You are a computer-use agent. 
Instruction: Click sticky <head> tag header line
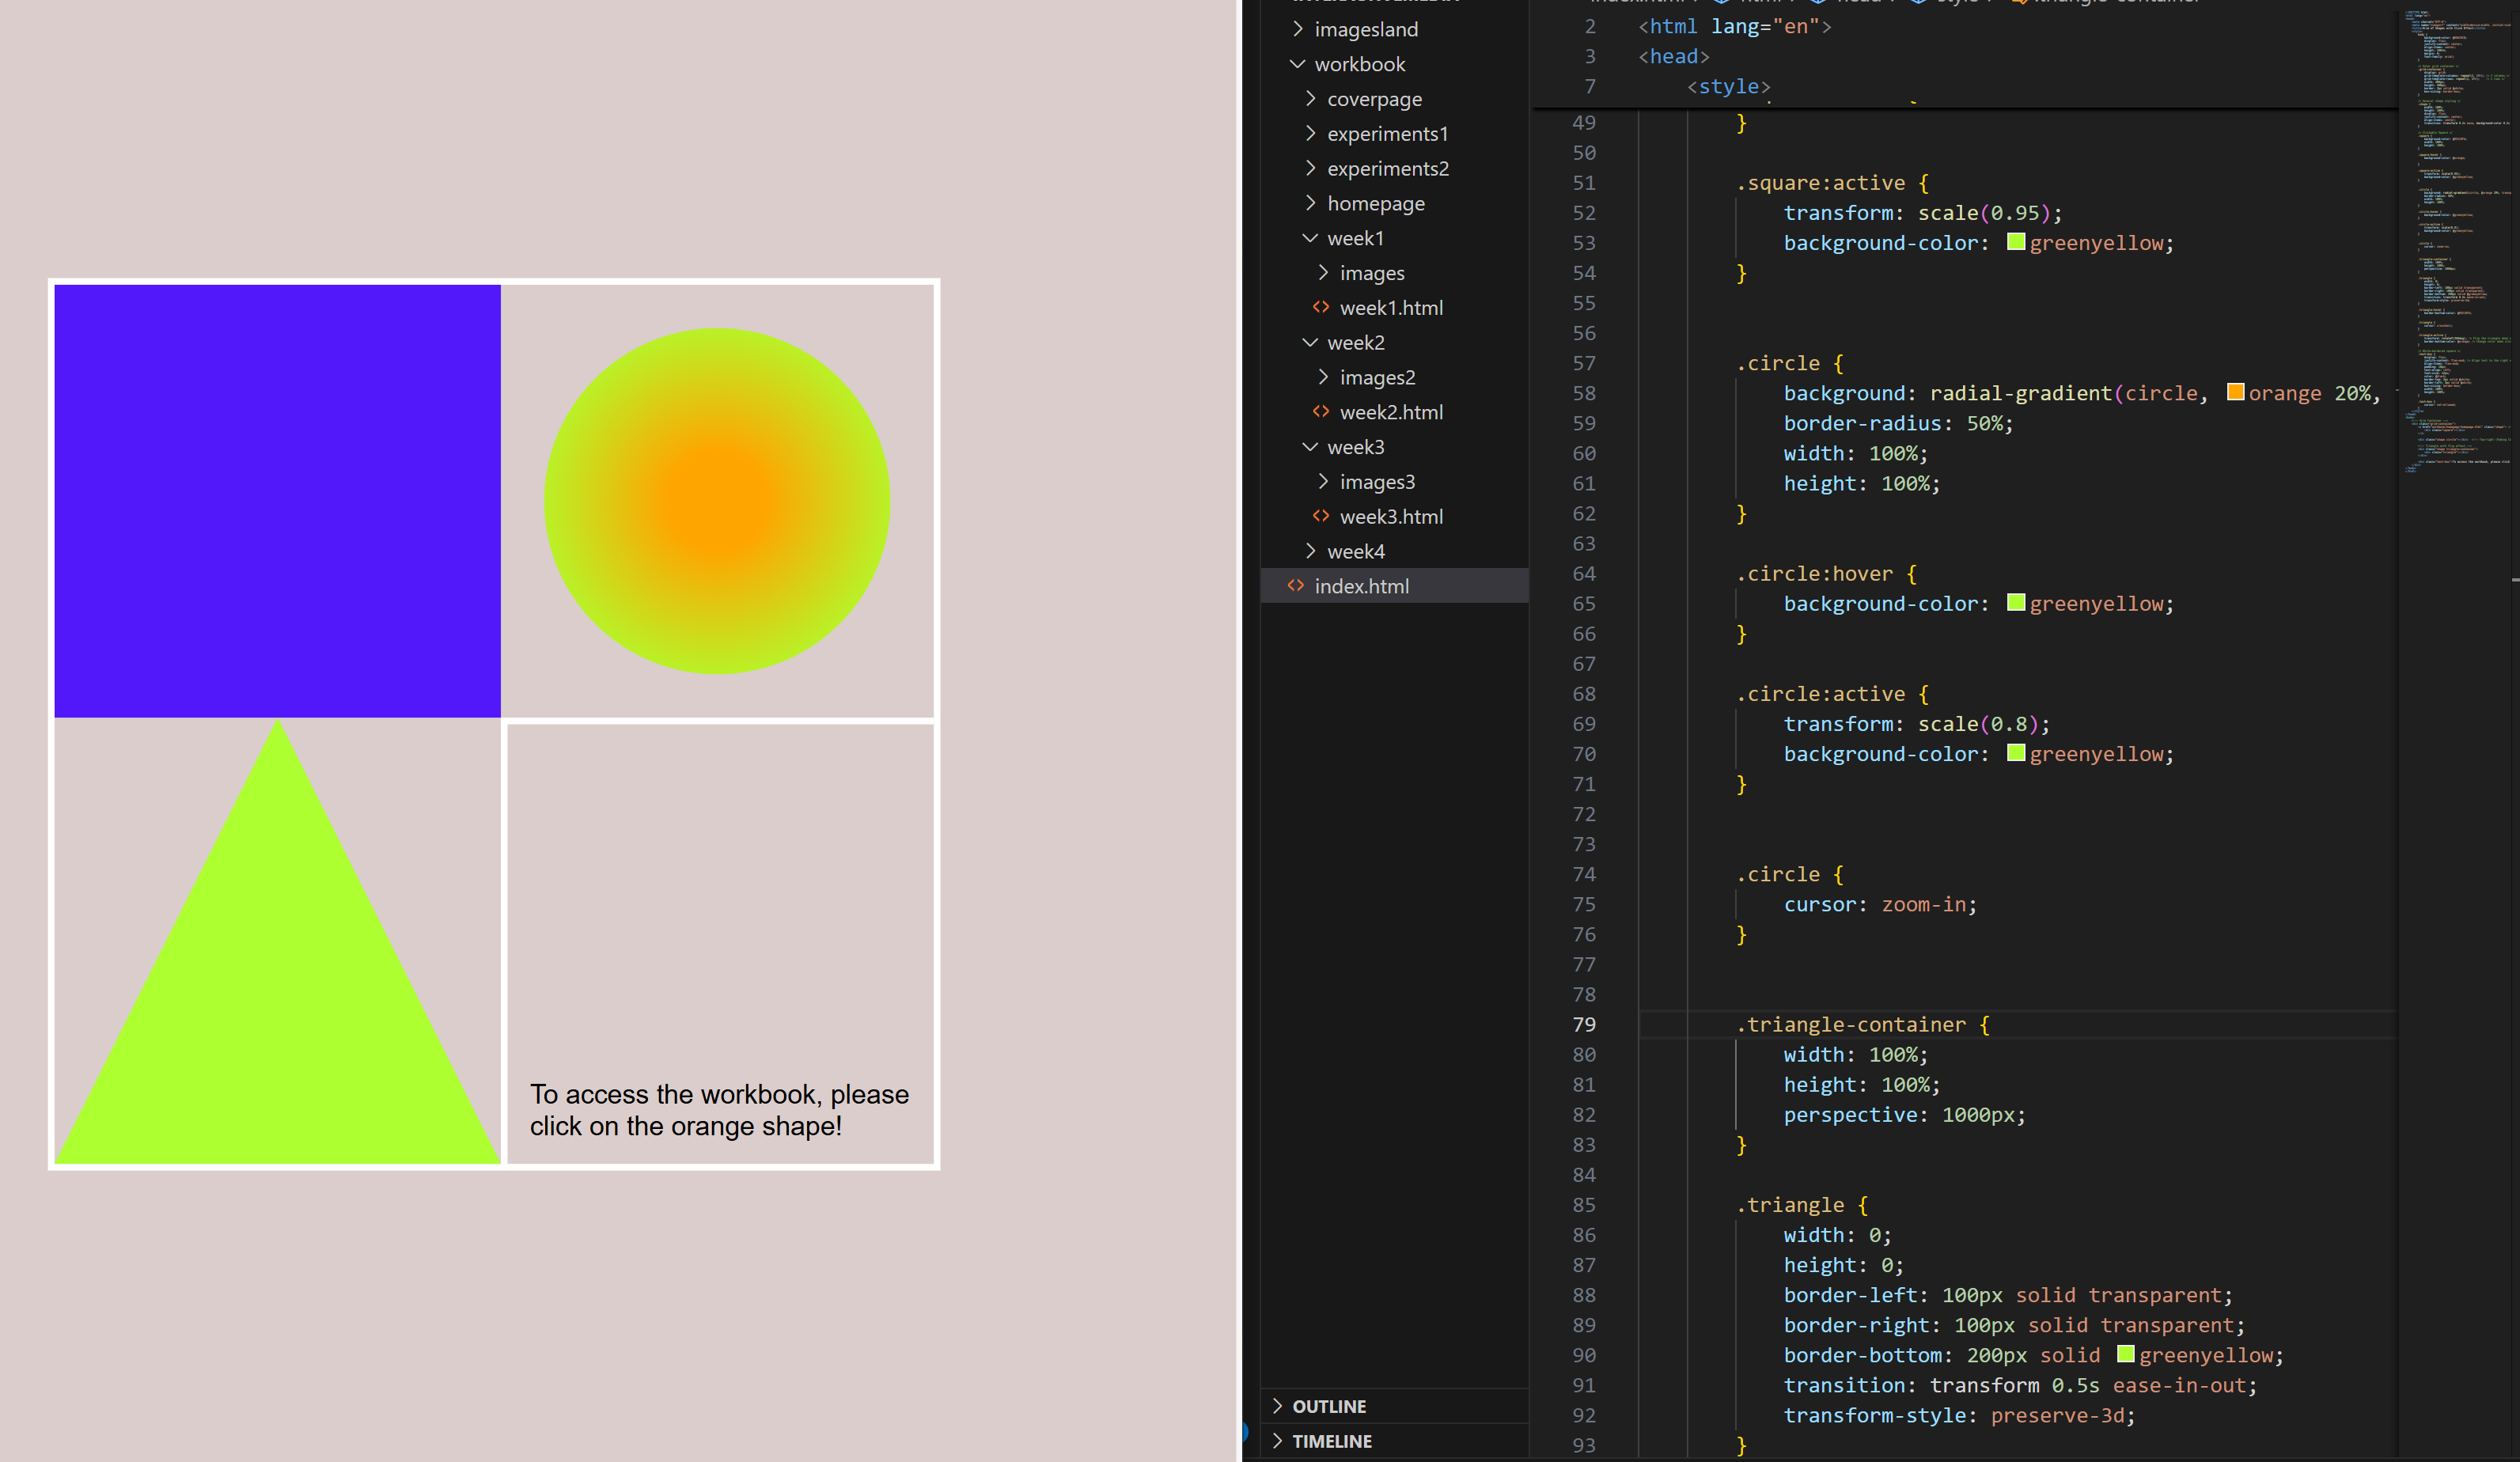tap(1674, 57)
